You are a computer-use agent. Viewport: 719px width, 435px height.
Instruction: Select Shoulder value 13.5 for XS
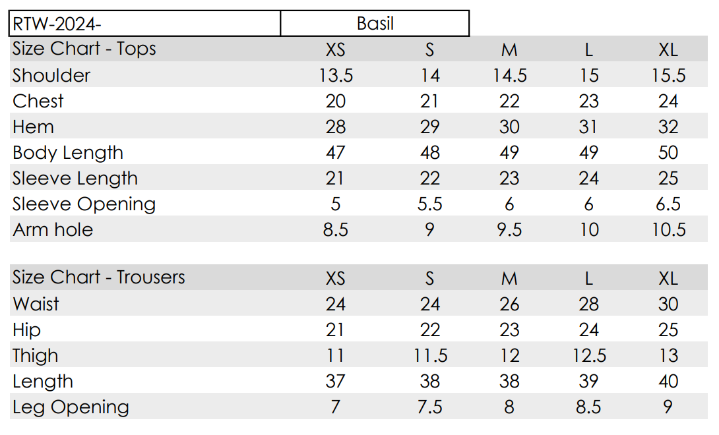coord(336,75)
